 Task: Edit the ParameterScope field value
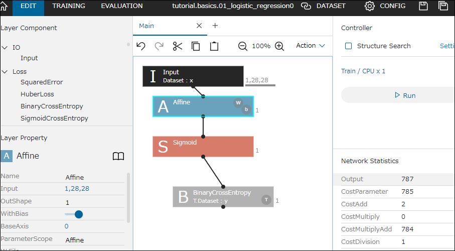point(75,240)
